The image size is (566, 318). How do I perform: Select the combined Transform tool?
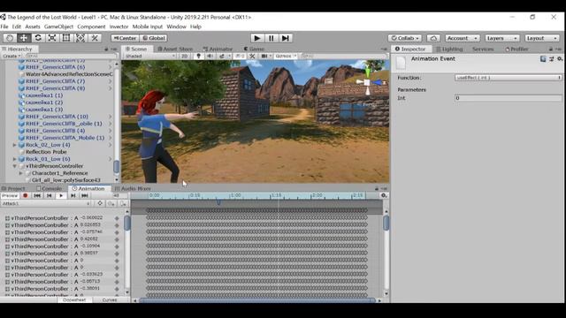click(x=80, y=38)
